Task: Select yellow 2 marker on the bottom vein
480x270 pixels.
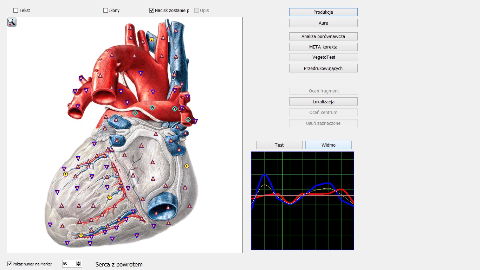Action: point(81,235)
